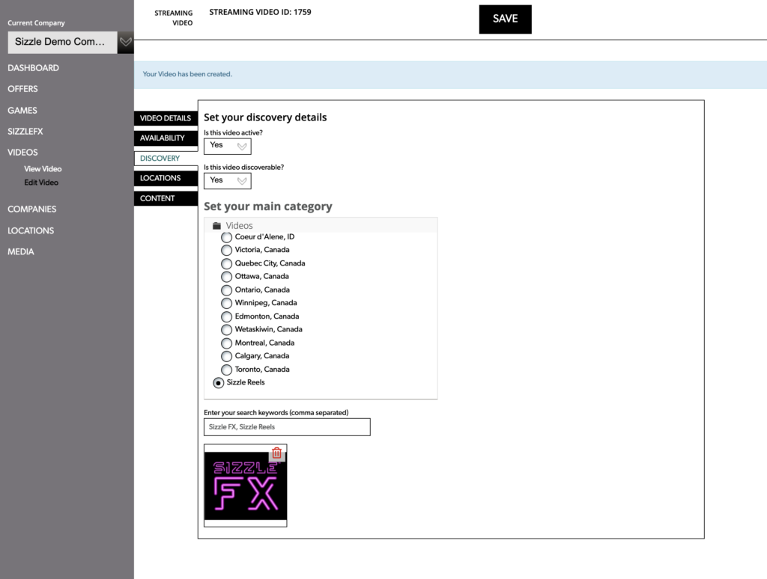Image resolution: width=767 pixels, height=579 pixels.
Task: Go to Dashboard in sidebar
Action: coord(33,68)
